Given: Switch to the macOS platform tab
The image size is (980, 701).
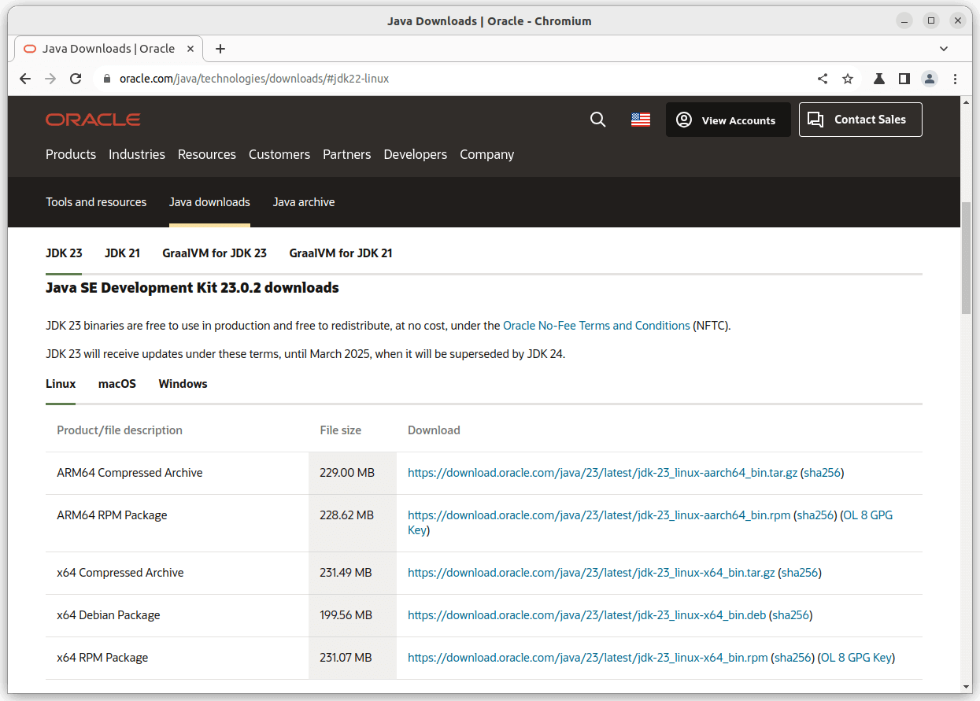Looking at the screenshot, I should 117,384.
